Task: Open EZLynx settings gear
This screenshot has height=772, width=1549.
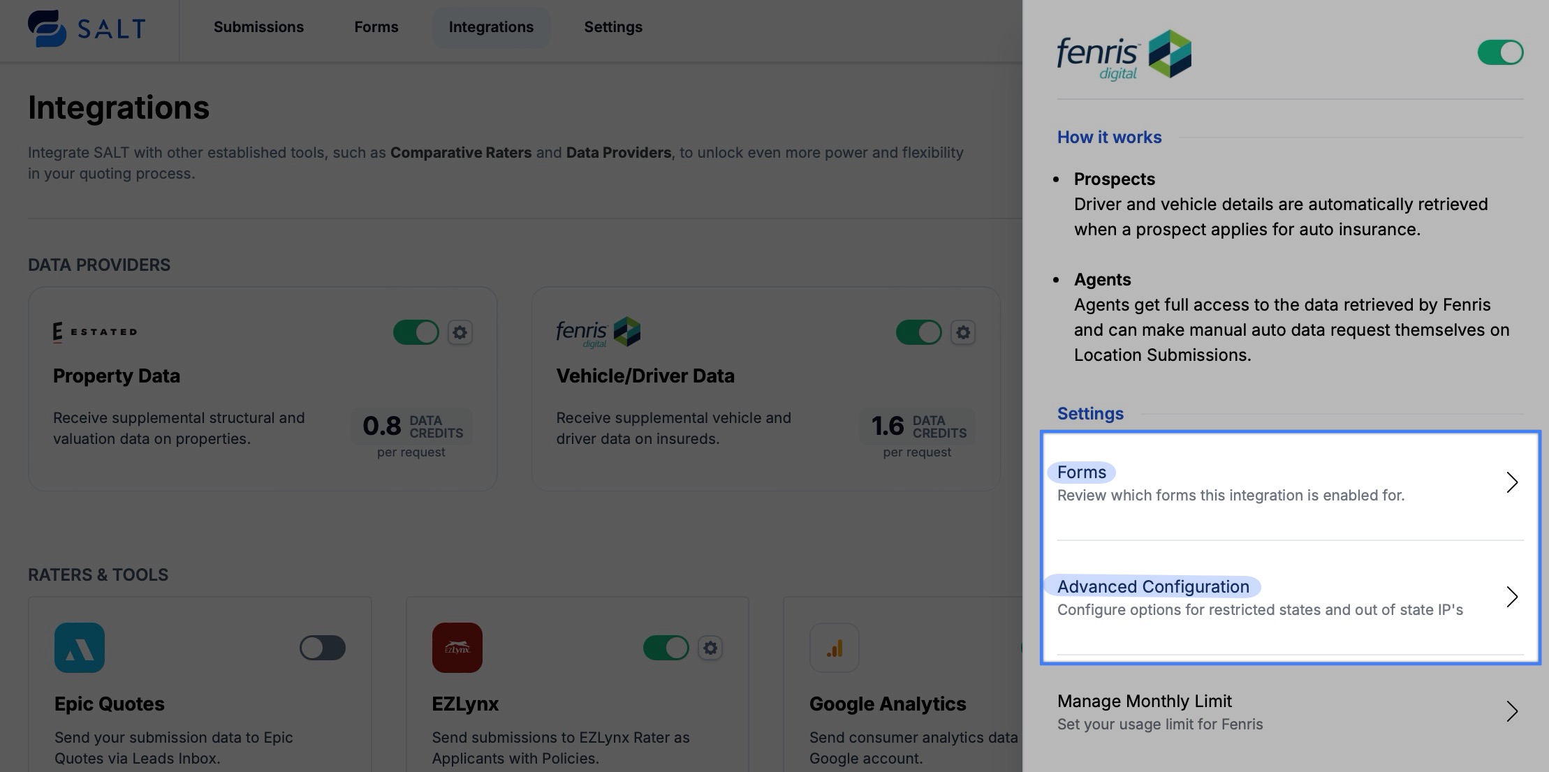Action: tap(710, 648)
